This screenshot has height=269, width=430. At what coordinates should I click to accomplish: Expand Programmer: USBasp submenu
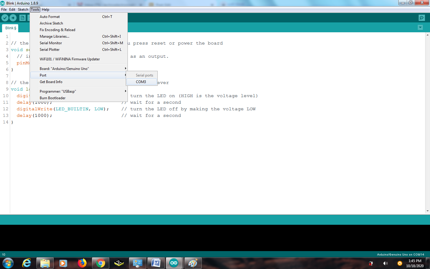[79, 91]
